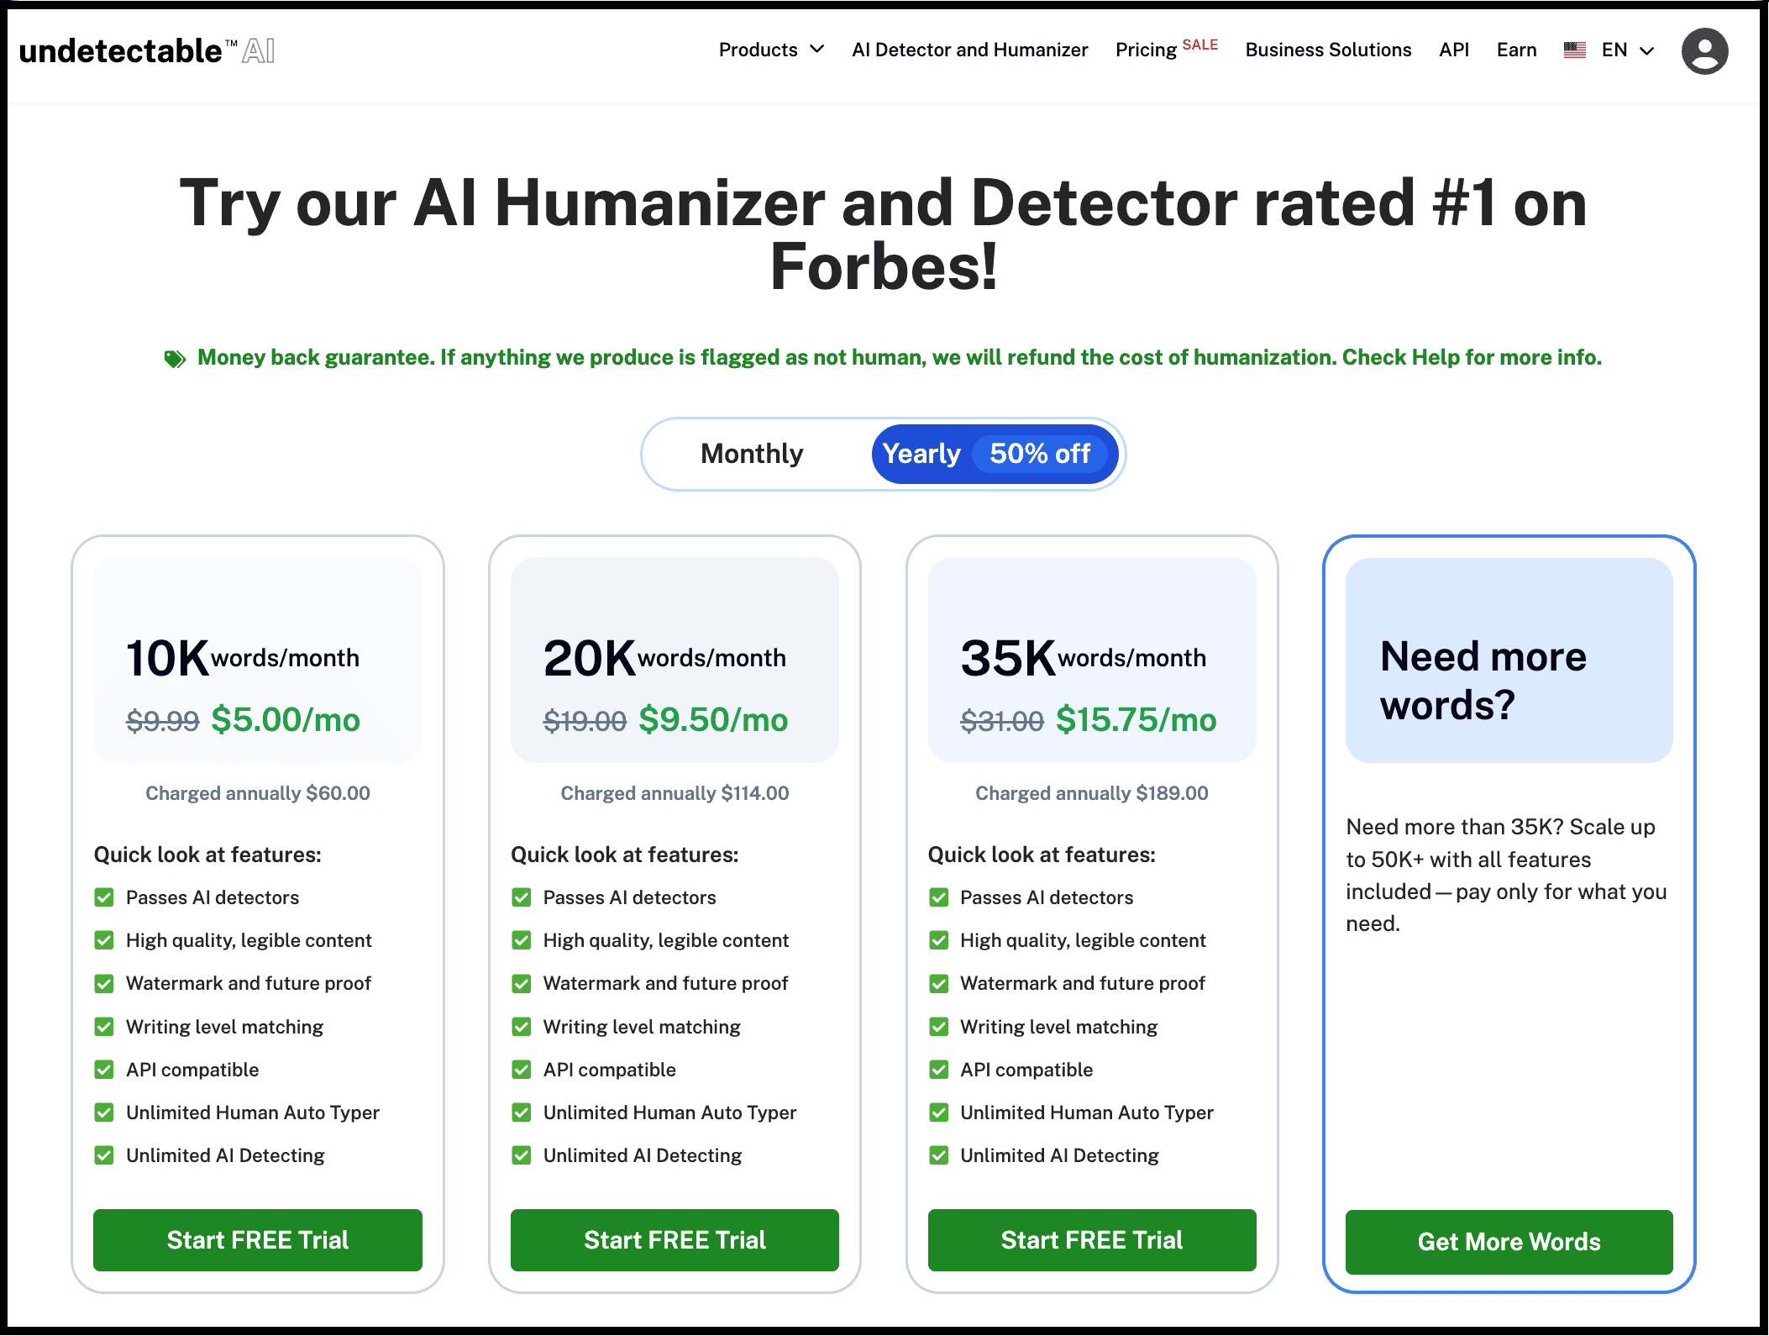Open the EN language dropdown
Image resolution: width=1769 pixels, height=1336 pixels.
(1627, 50)
